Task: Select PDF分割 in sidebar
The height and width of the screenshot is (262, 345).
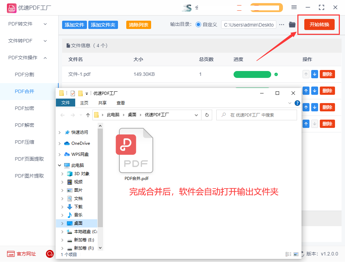Action: click(x=24, y=74)
